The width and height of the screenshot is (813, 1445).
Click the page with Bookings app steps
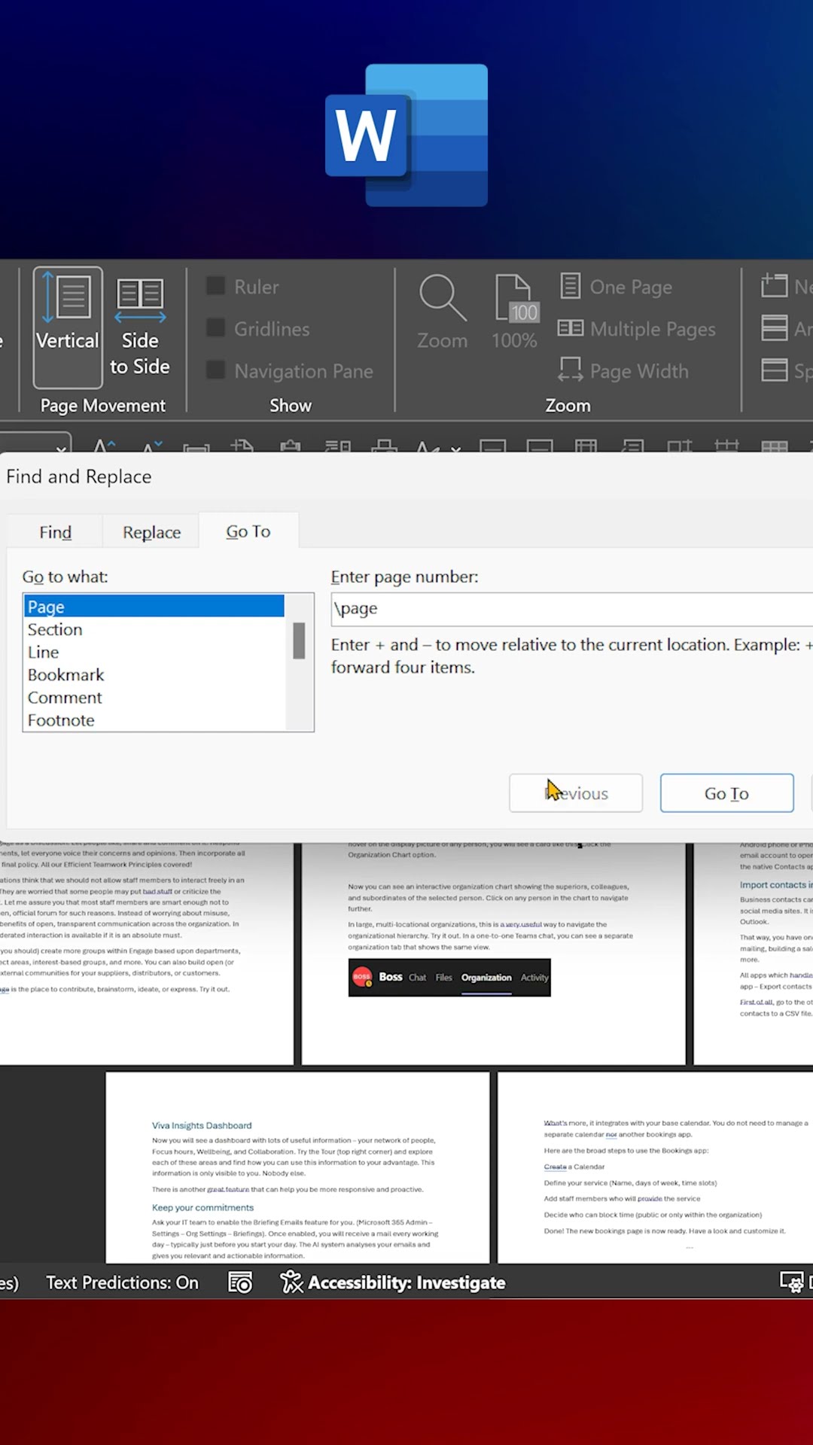coord(655,1168)
